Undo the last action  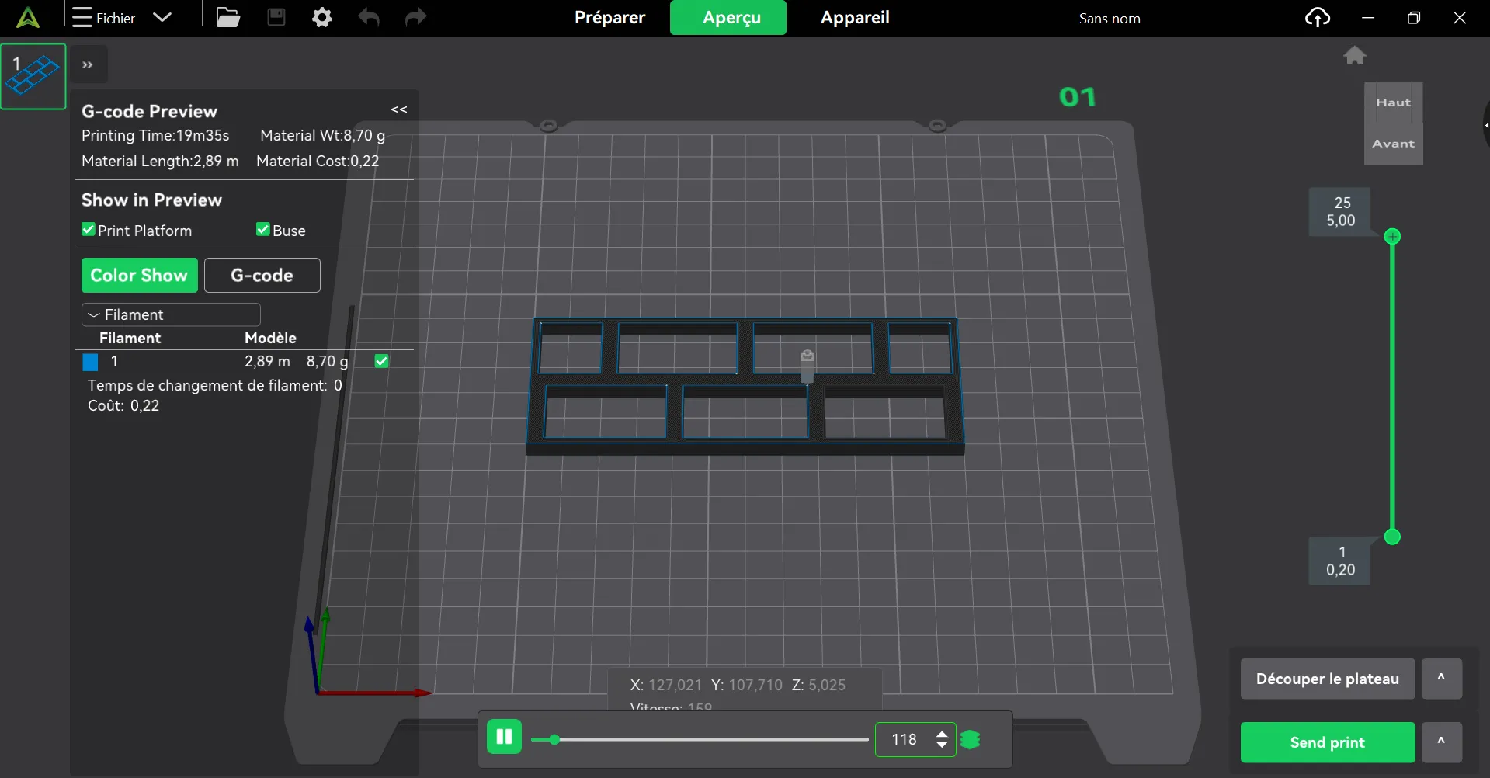369,17
